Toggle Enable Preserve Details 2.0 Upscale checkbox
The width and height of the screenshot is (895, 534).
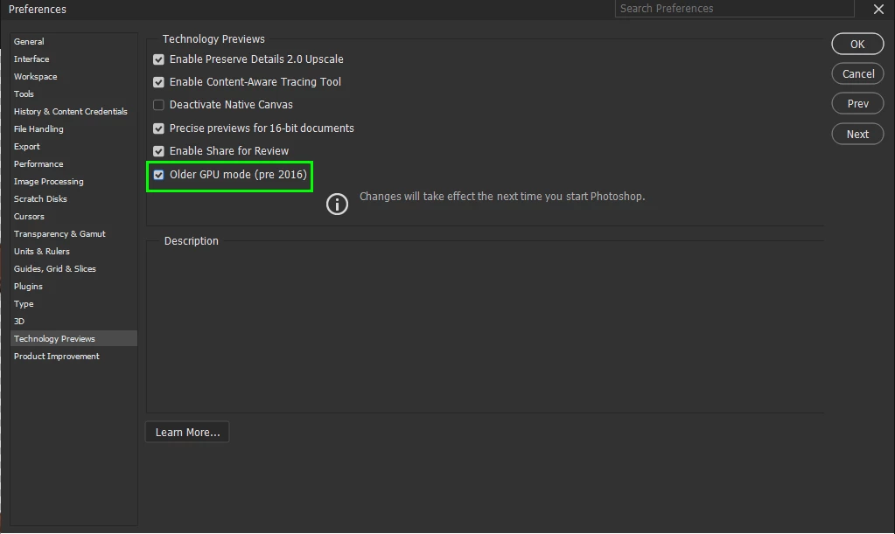click(x=158, y=59)
